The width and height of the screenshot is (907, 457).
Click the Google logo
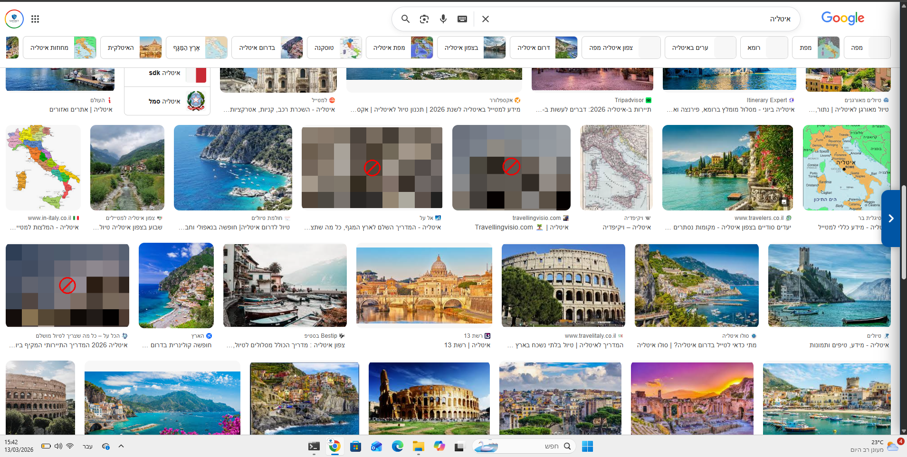(x=842, y=19)
